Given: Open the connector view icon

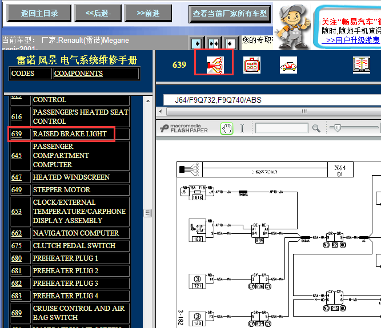Looking at the screenshot, I should (x=252, y=65).
